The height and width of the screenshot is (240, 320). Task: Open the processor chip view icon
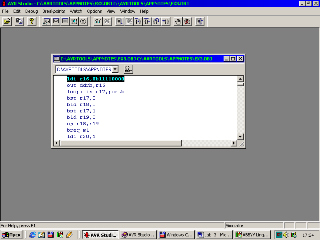(x=74, y=22)
